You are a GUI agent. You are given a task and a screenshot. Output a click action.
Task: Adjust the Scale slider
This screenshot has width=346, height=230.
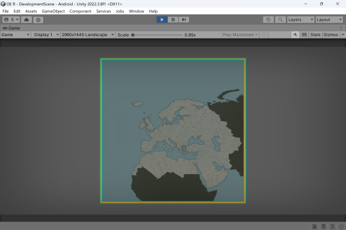pyautogui.click(x=157, y=35)
